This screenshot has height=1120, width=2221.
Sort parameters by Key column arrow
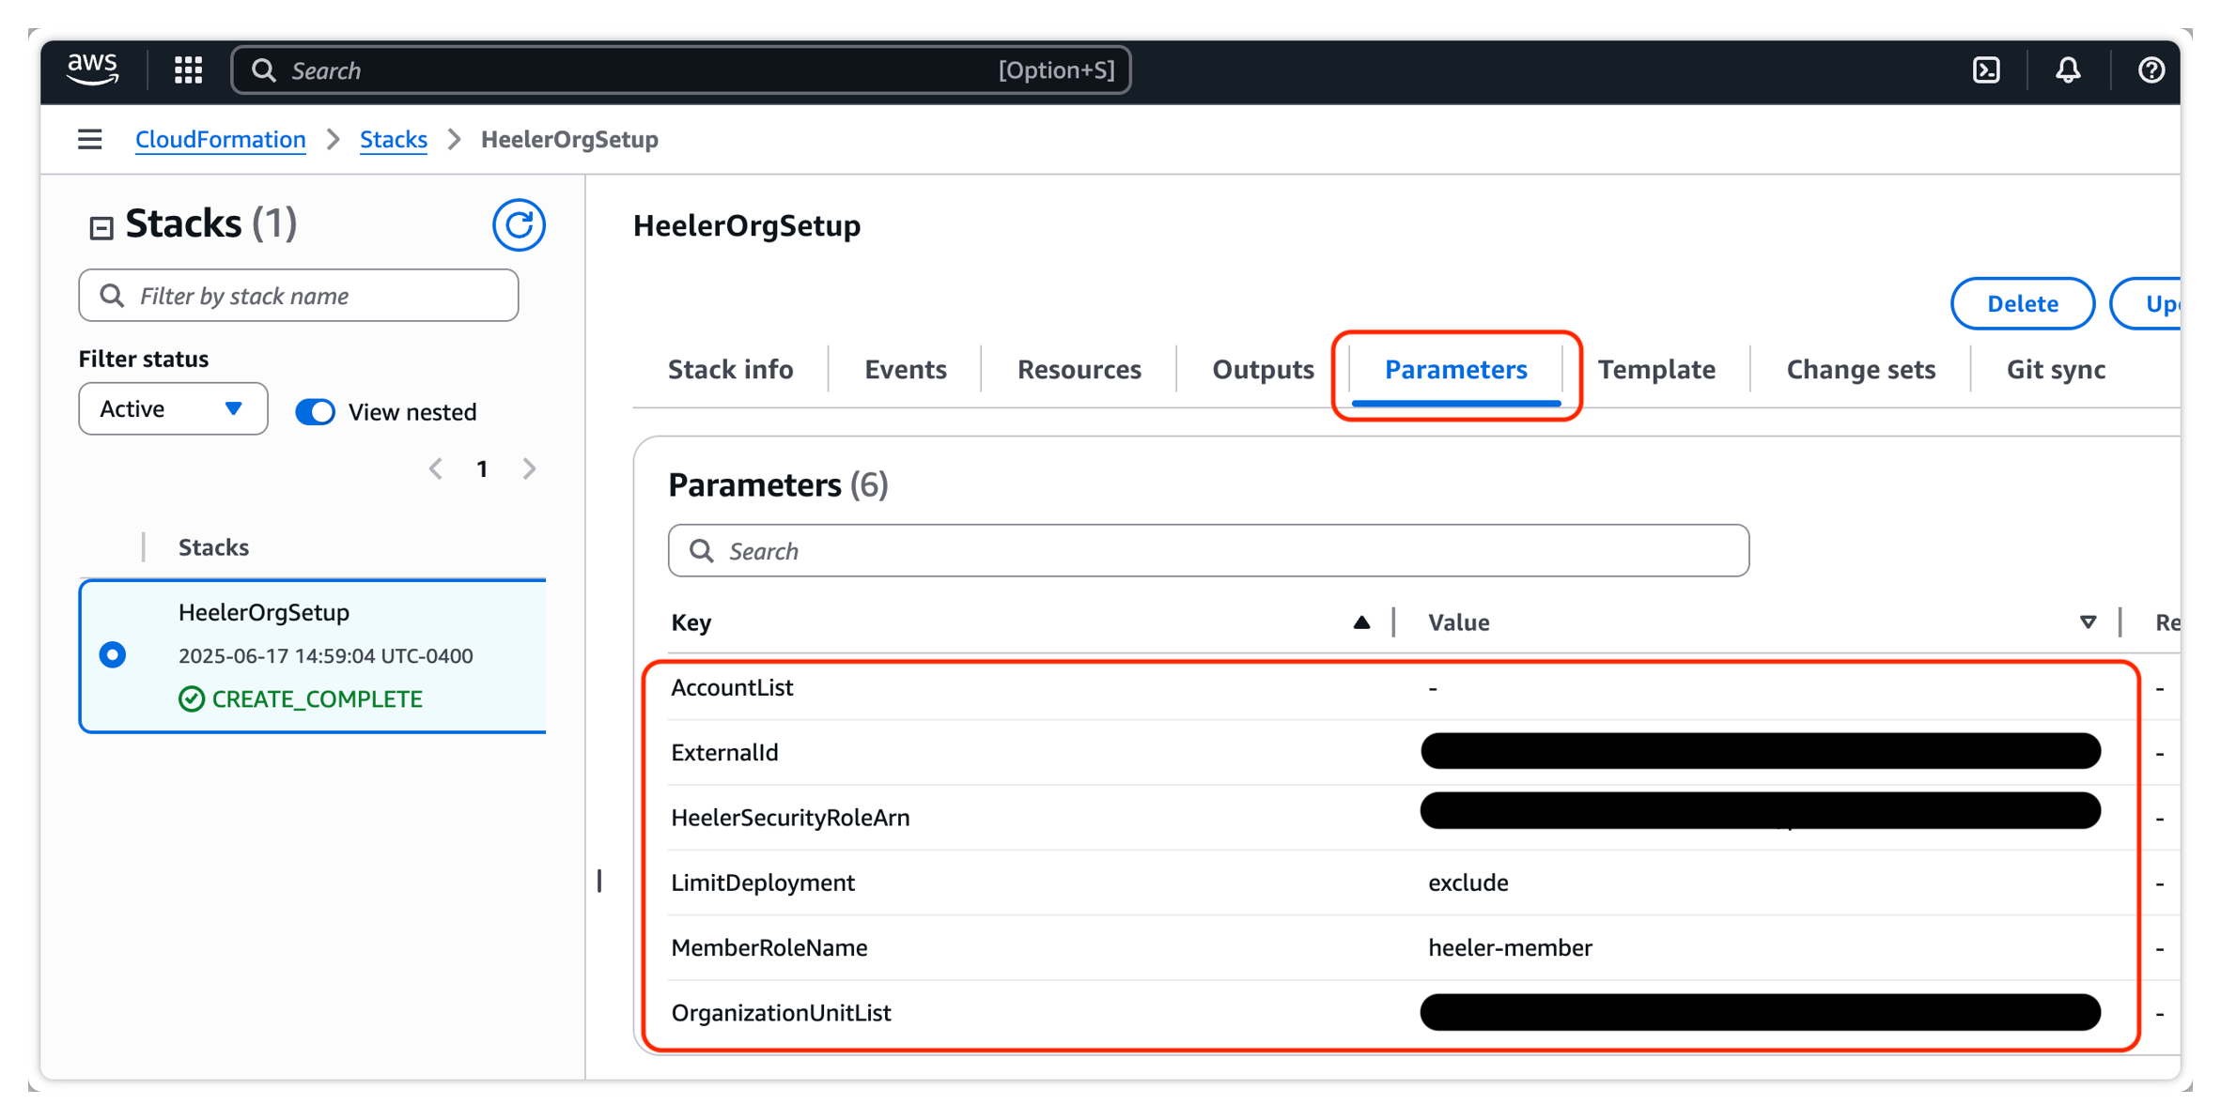(1361, 622)
